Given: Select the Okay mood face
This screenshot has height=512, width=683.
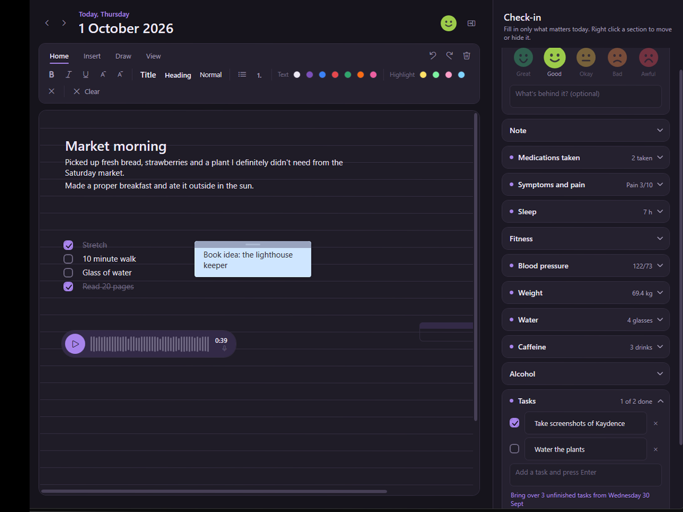Looking at the screenshot, I should click(586, 57).
